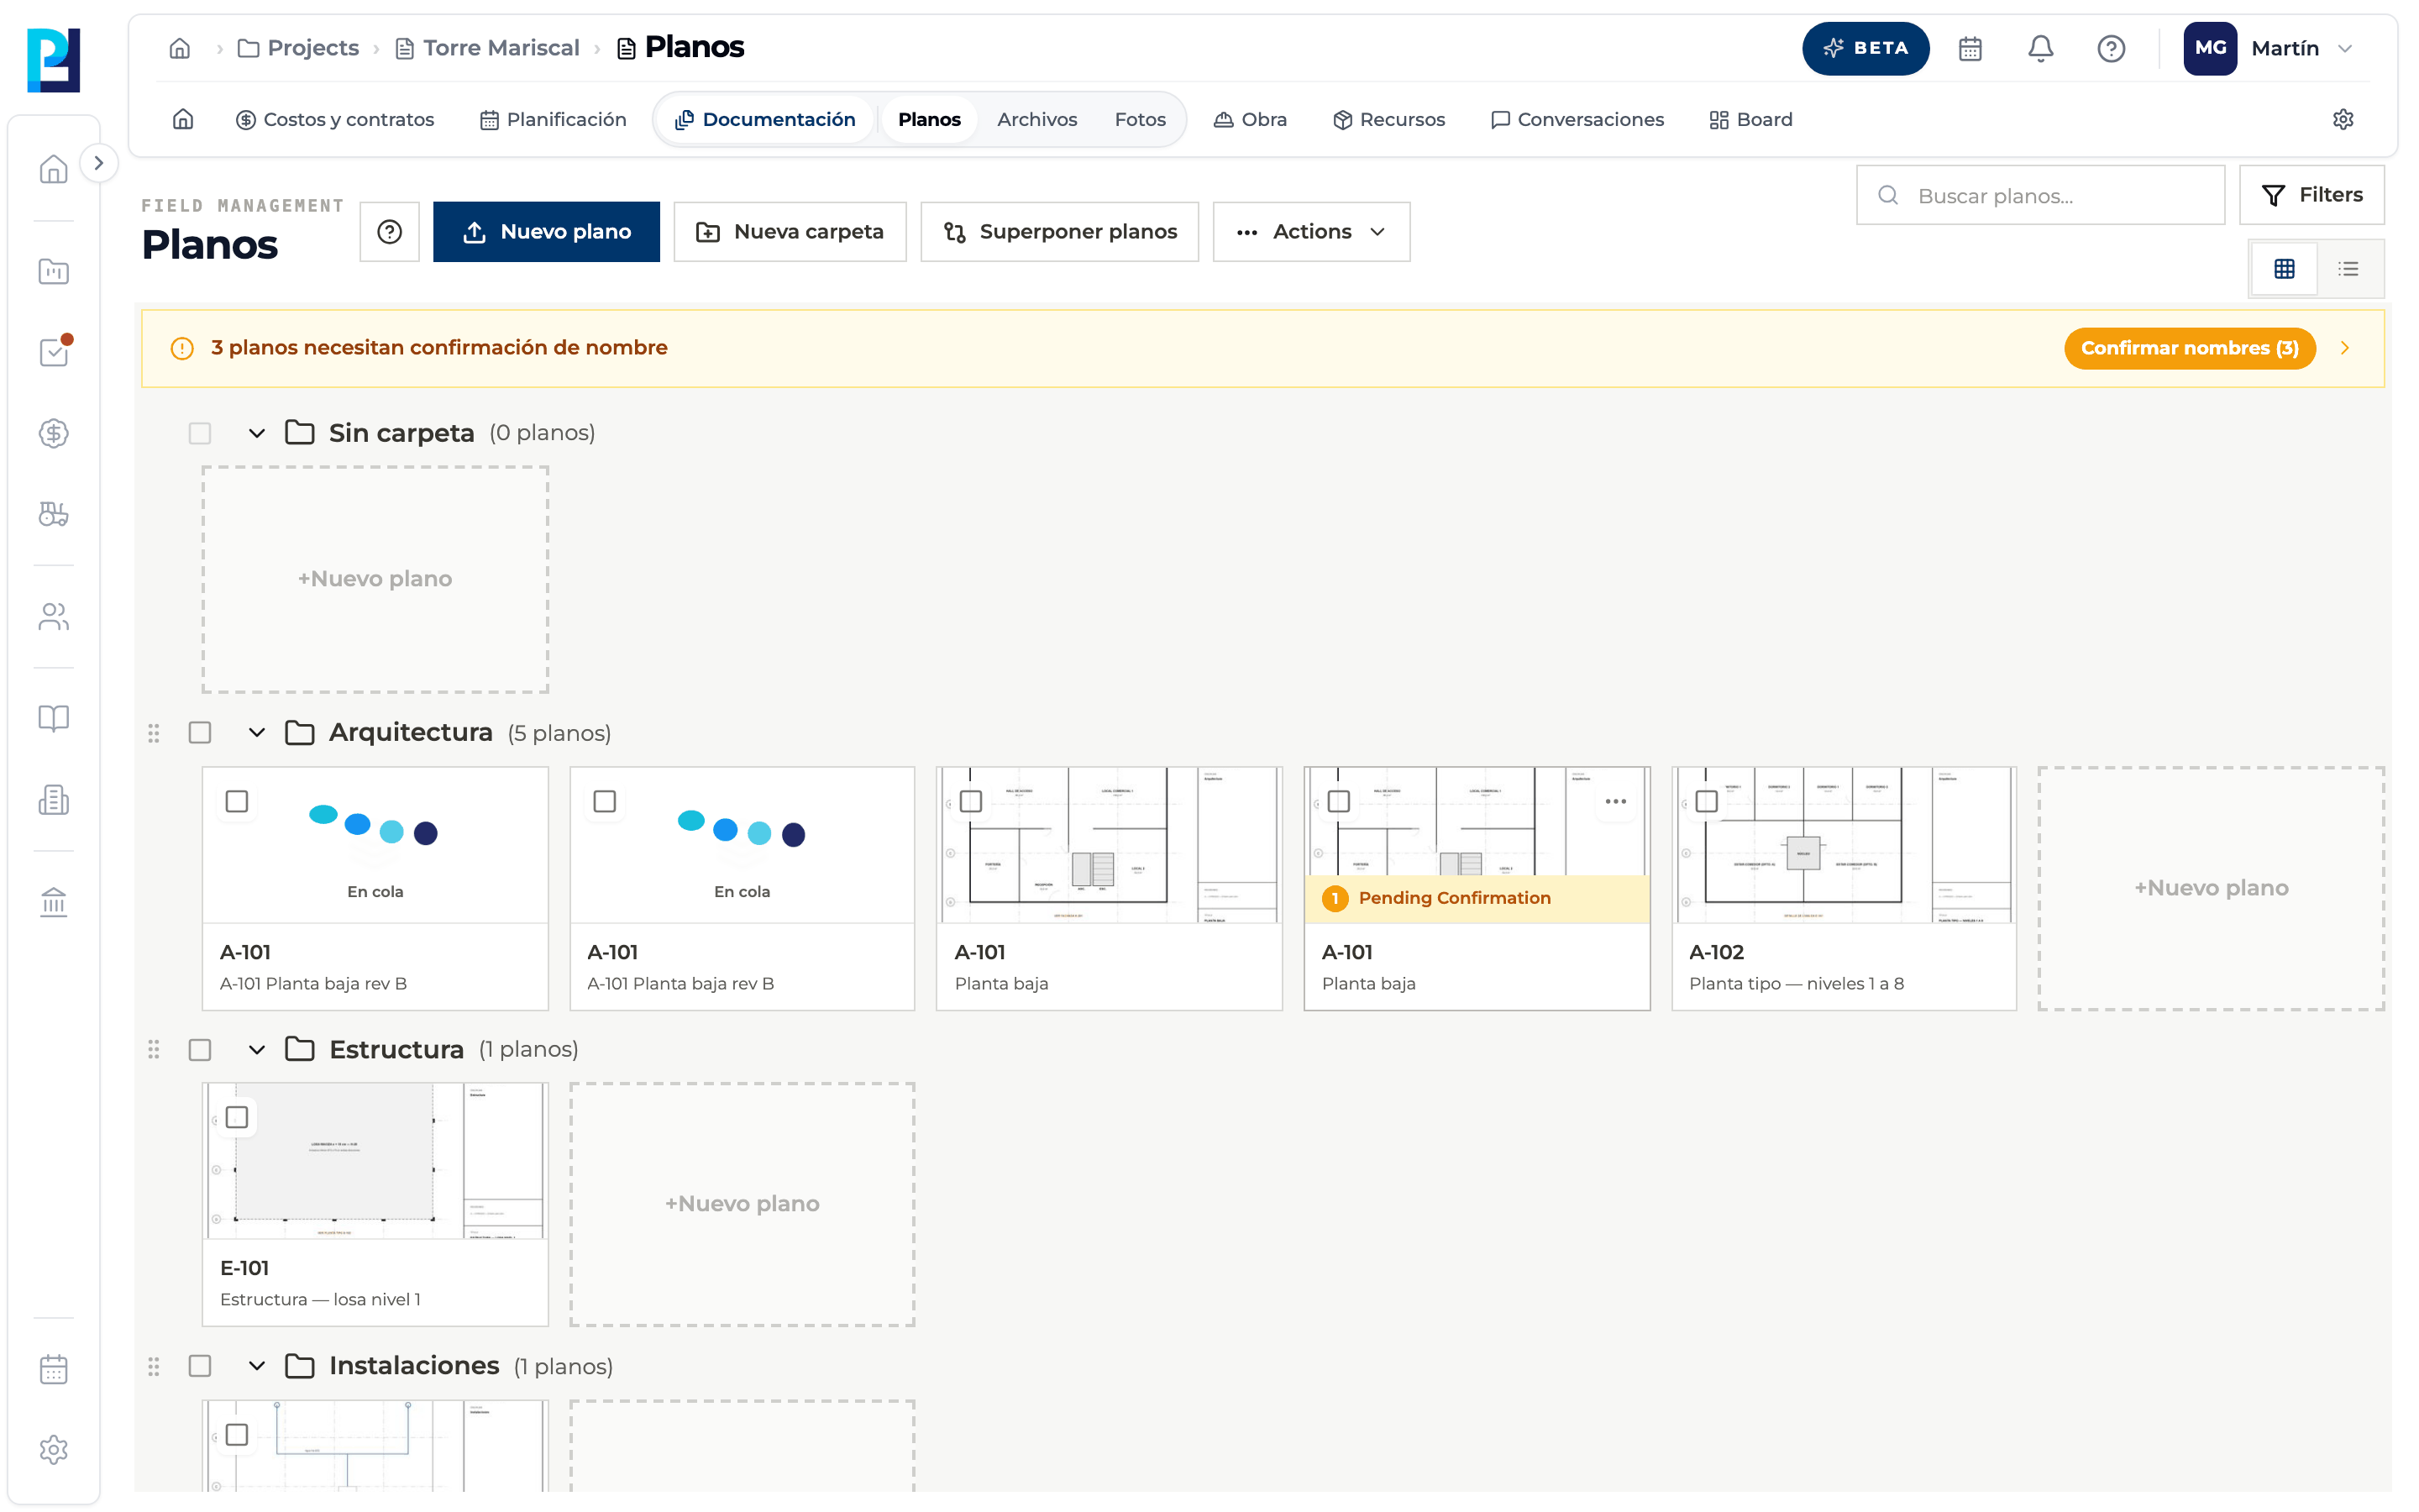The width and height of the screenshot is (2419, 1512).
Task: Open sidebar costs dollar icon
Action: pos(54,433)
